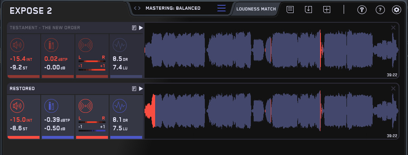Screen dimensions: 408x155
Task: Click stereo field icon on Testament track
Action: click(x=86, y=45)
